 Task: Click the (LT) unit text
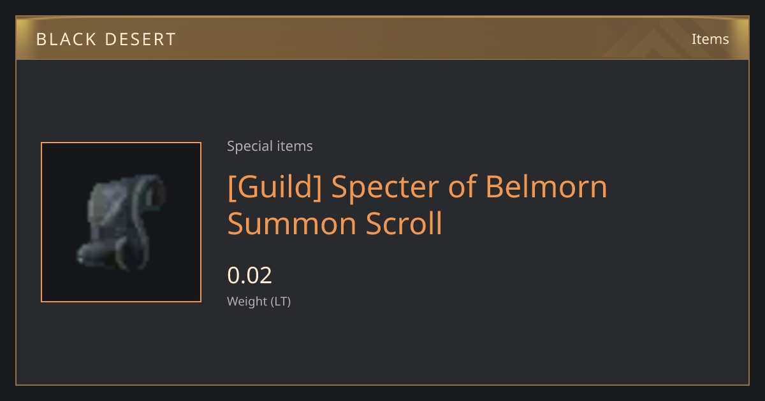click(280, 302)
